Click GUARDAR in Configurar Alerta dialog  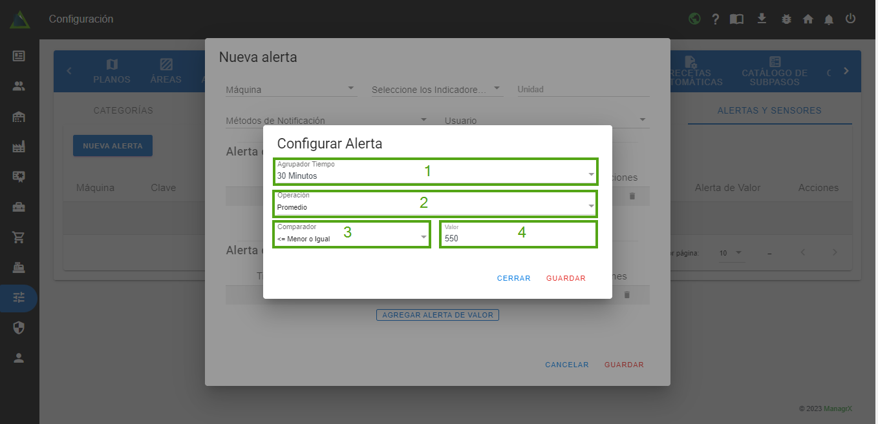point(566,279)
